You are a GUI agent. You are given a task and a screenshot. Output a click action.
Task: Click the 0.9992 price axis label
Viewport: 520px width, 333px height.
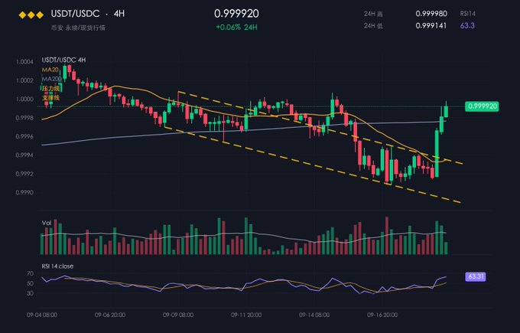tap(24, 174)
